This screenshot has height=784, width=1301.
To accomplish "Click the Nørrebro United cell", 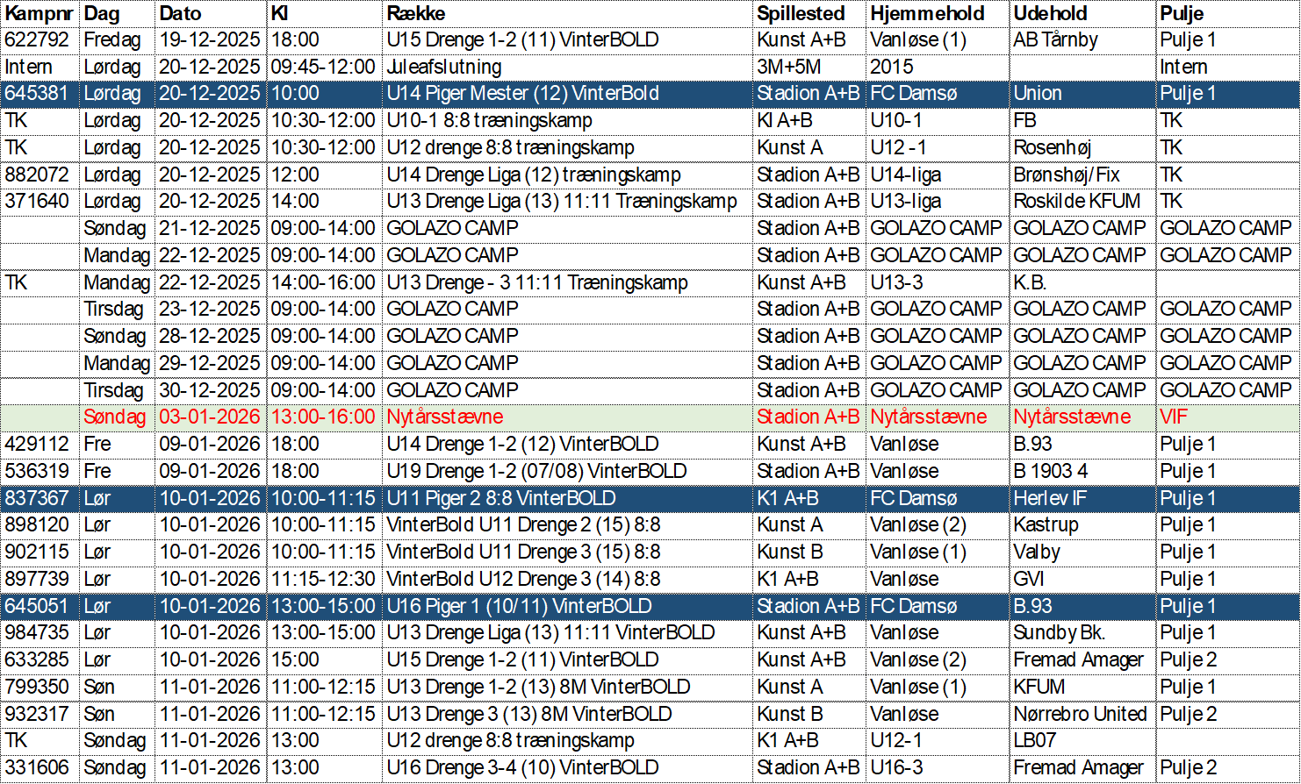I will (1080, 714).
